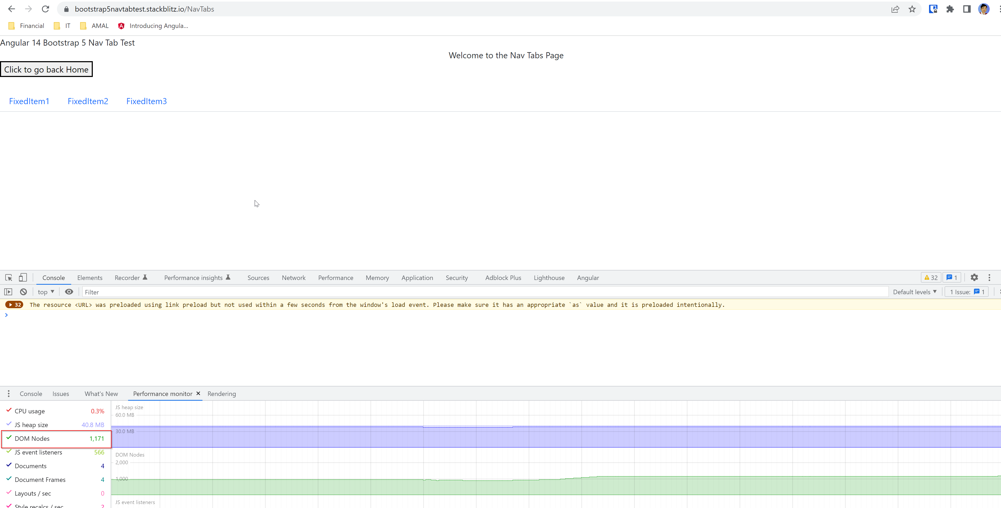Open the 1 Issue link in console toolbar
This screenshot has width=1001, height=508.
point(967,292)
